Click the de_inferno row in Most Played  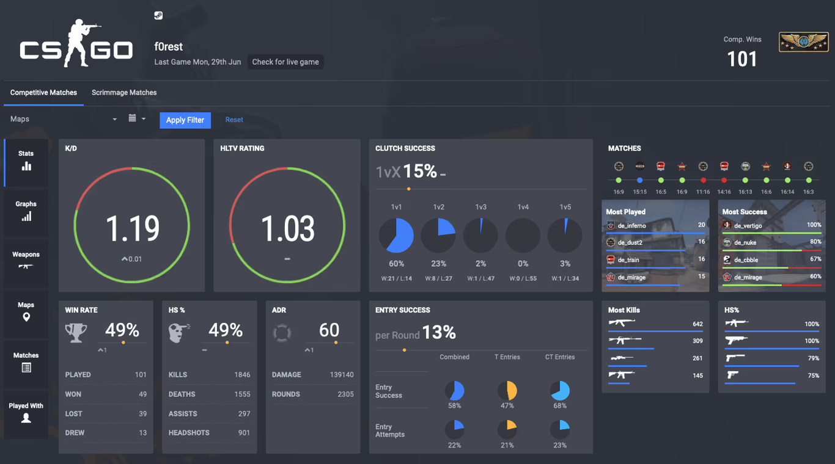[655, 226]
